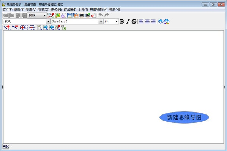The image size is (227, 151).
Task: Open the 思维导图(M) menu
Action: click(x=99, y=10)
